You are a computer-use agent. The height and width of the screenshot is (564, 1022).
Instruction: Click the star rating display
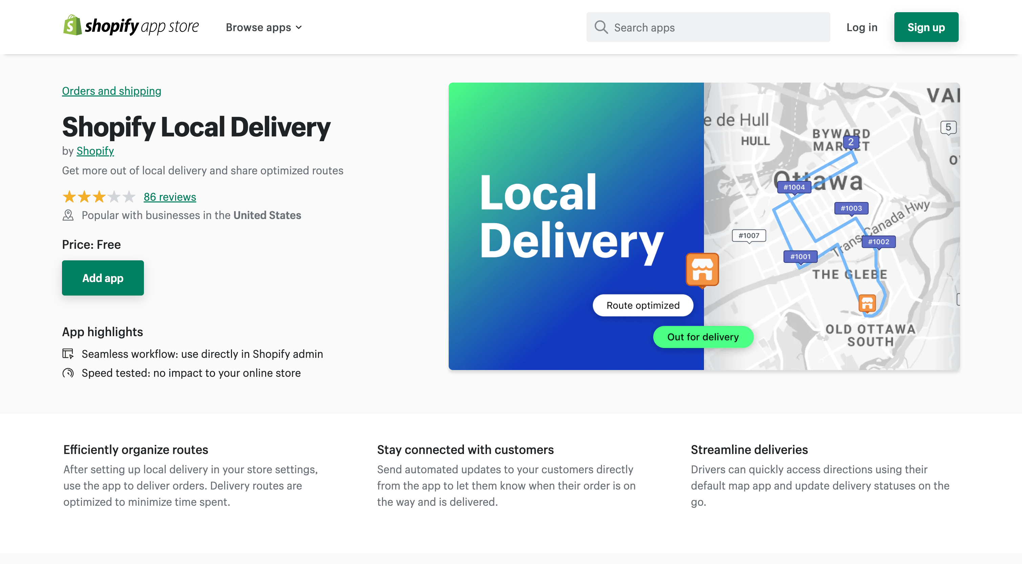(x=99, y=197)
